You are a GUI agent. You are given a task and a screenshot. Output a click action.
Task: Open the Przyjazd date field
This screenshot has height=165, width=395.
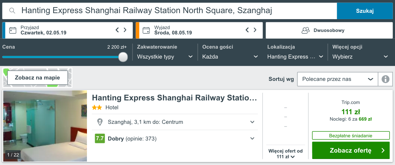(67, 31)
